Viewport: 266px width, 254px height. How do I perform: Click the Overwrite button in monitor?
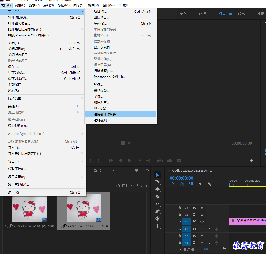point(169,160)
